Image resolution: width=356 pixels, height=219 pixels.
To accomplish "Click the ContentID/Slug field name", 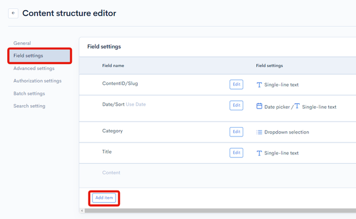I will tap(120, 83).
